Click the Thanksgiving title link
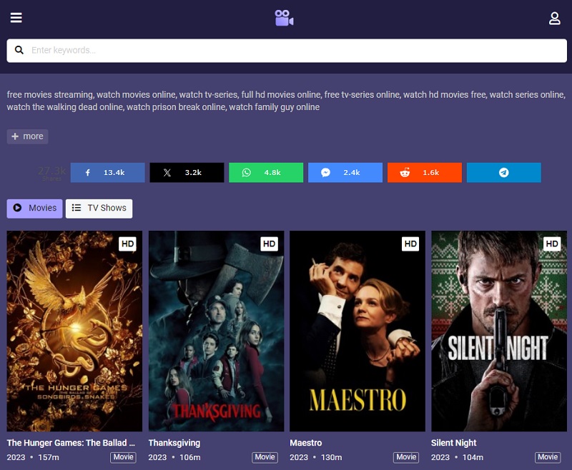Screen dimensions: 572x470 tap(174, 443)
